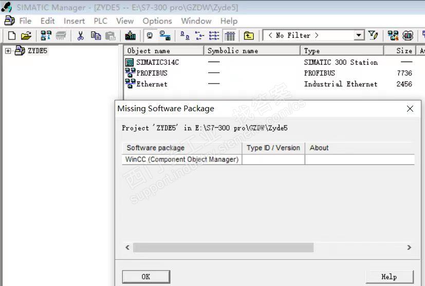Open the File menu
Image resolution: width=425 pixels, height=286 pixels.
[x=25, y=21]
